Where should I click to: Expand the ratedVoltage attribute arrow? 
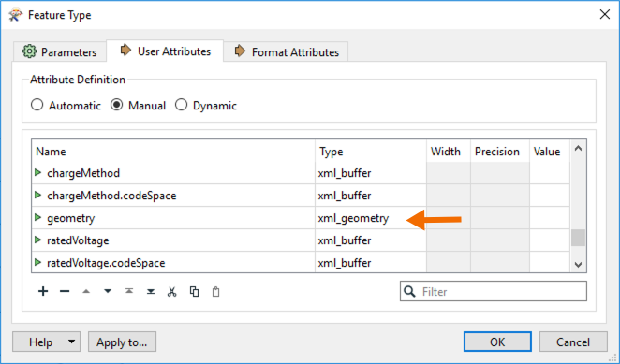pyautogui.click(x=38, y=240)
